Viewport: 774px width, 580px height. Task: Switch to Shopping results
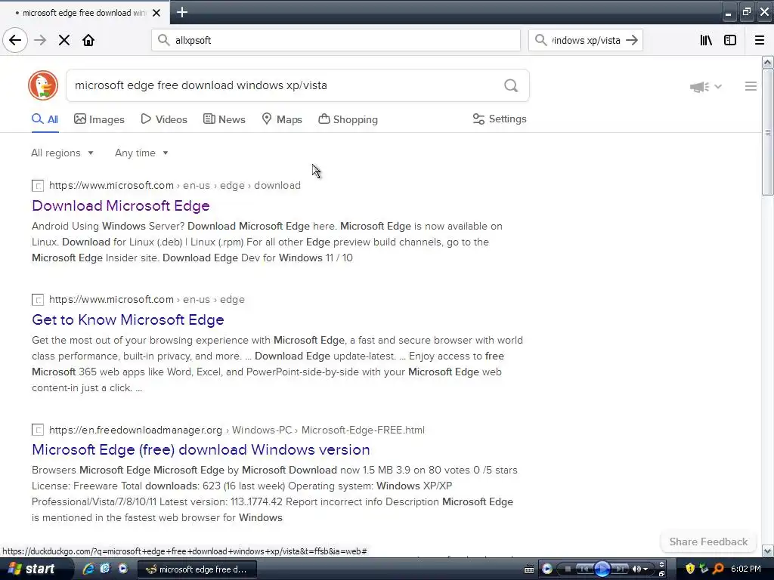coord(348,119)
